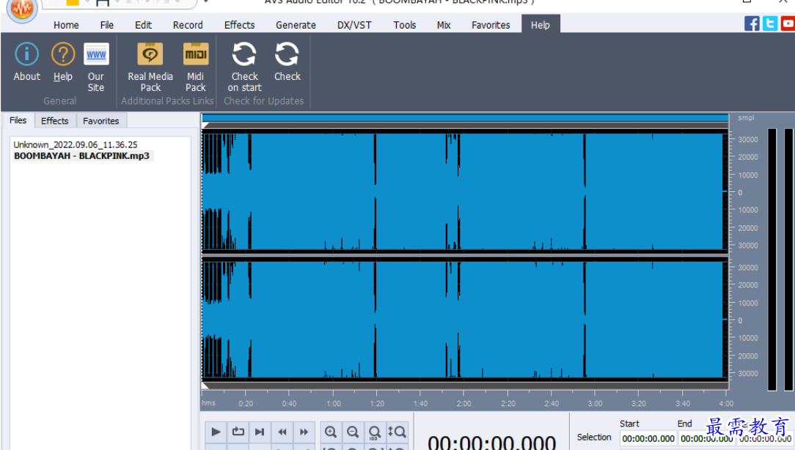This screenshot has height=450, width=795.
Task: Open the Favorites ribbon tab
Action: coord(491,25)
